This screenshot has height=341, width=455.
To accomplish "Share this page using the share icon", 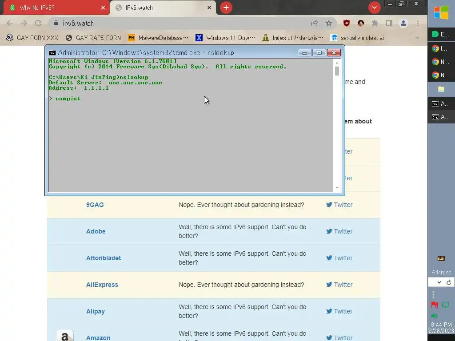I will tap(315, 23).
